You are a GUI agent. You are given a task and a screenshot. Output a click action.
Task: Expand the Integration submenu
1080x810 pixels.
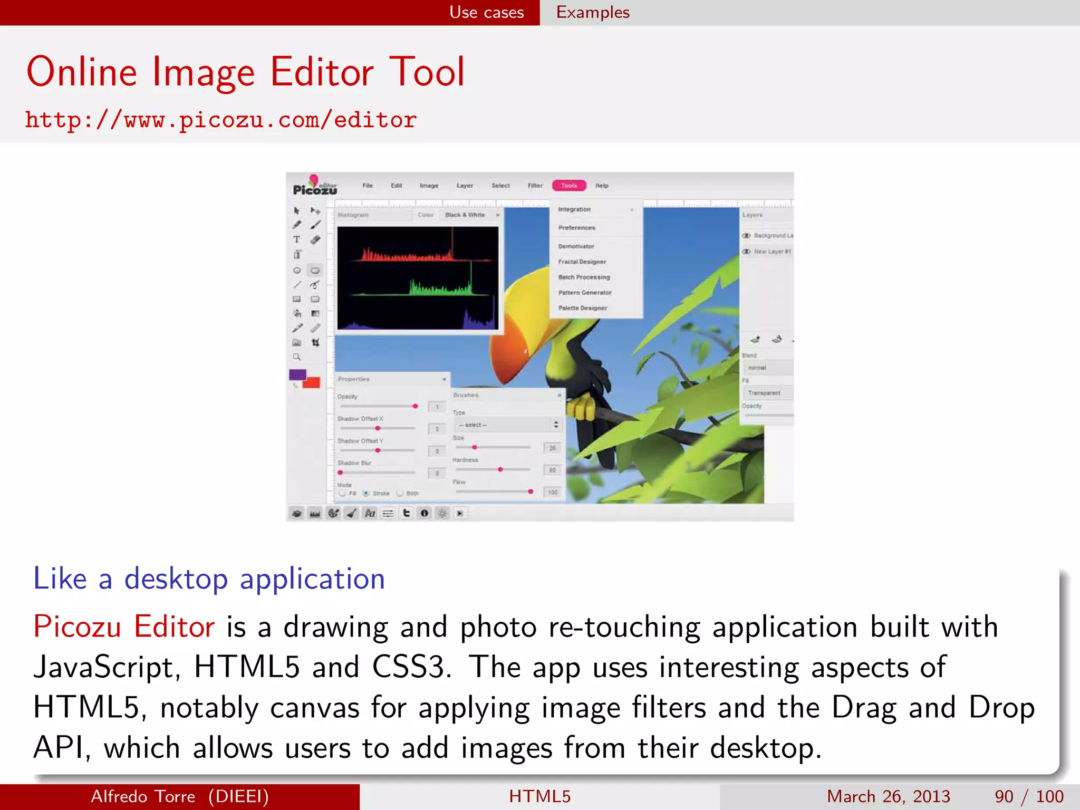(x=596, y=209)
